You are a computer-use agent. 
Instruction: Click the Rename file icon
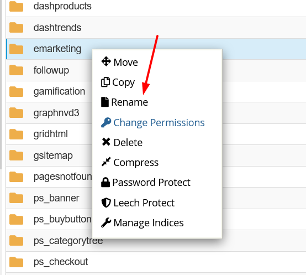tap(105, 102)
